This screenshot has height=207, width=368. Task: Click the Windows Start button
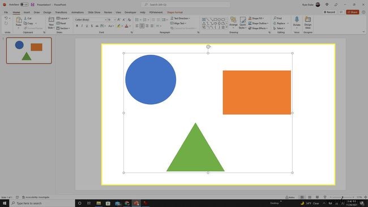(x=5, y=203)
